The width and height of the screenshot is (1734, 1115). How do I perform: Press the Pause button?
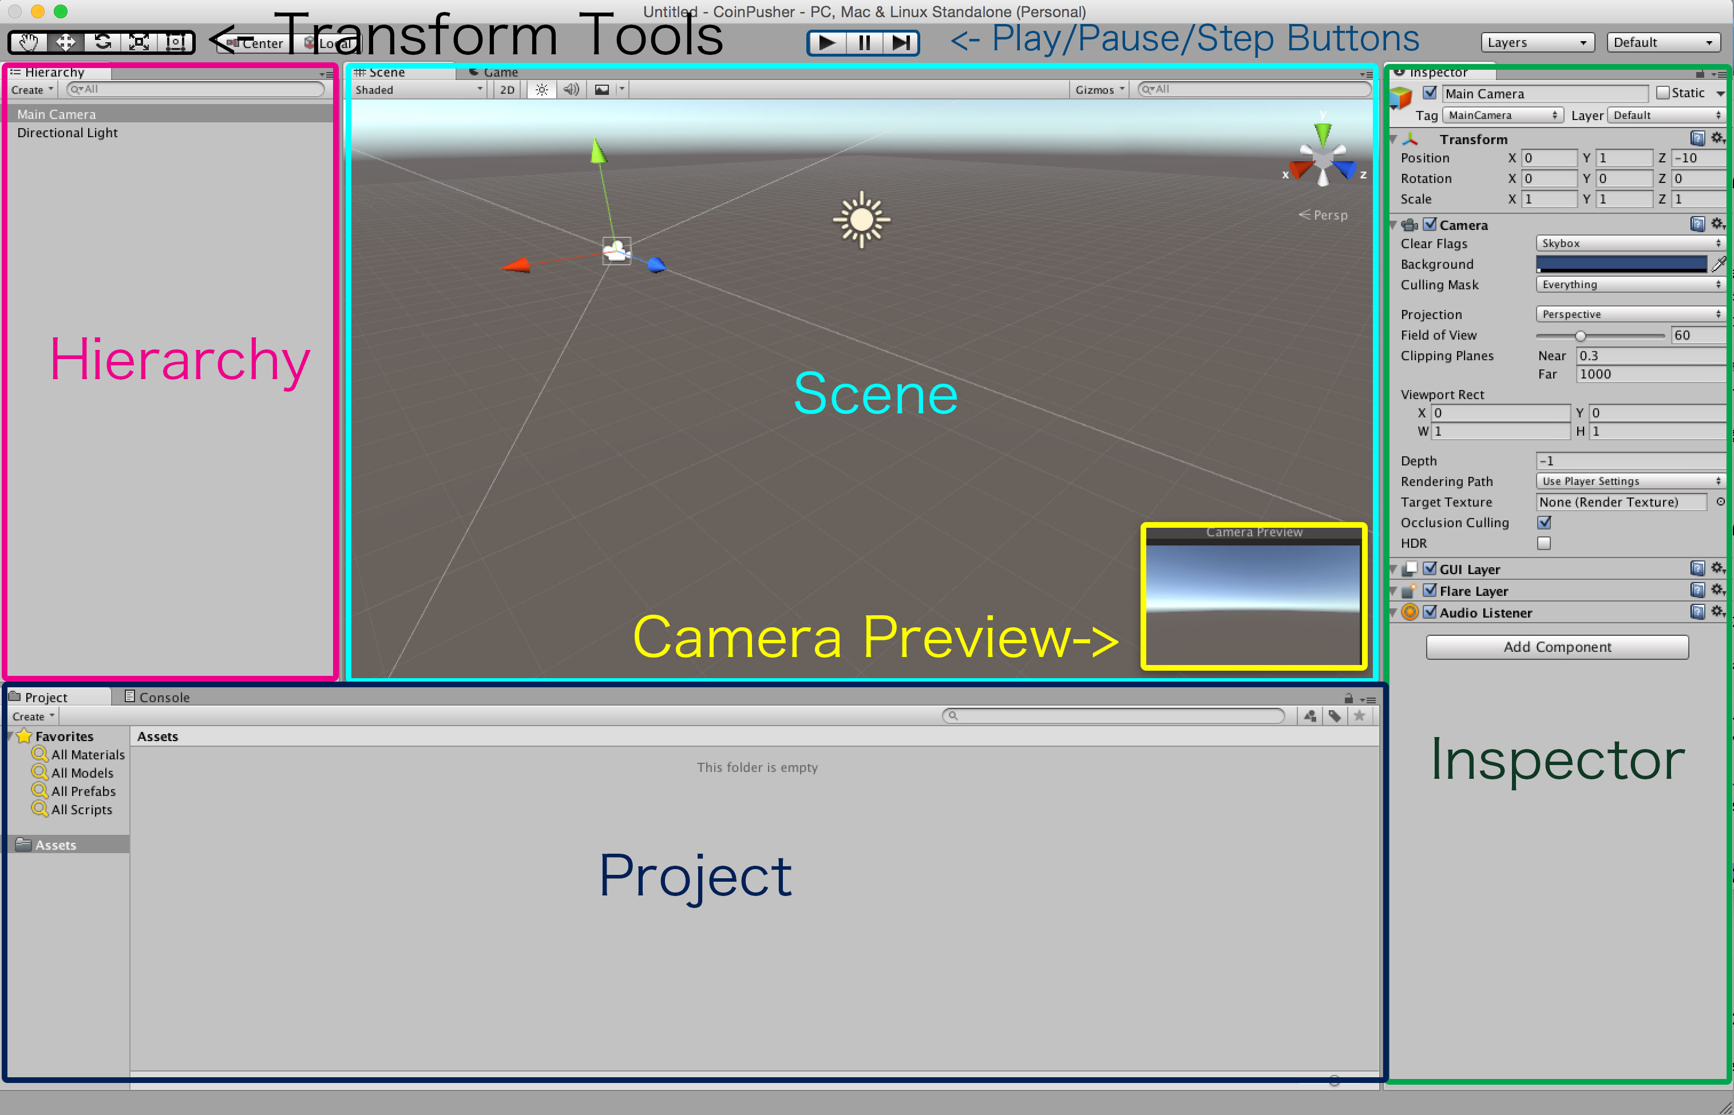click(863, 42)
